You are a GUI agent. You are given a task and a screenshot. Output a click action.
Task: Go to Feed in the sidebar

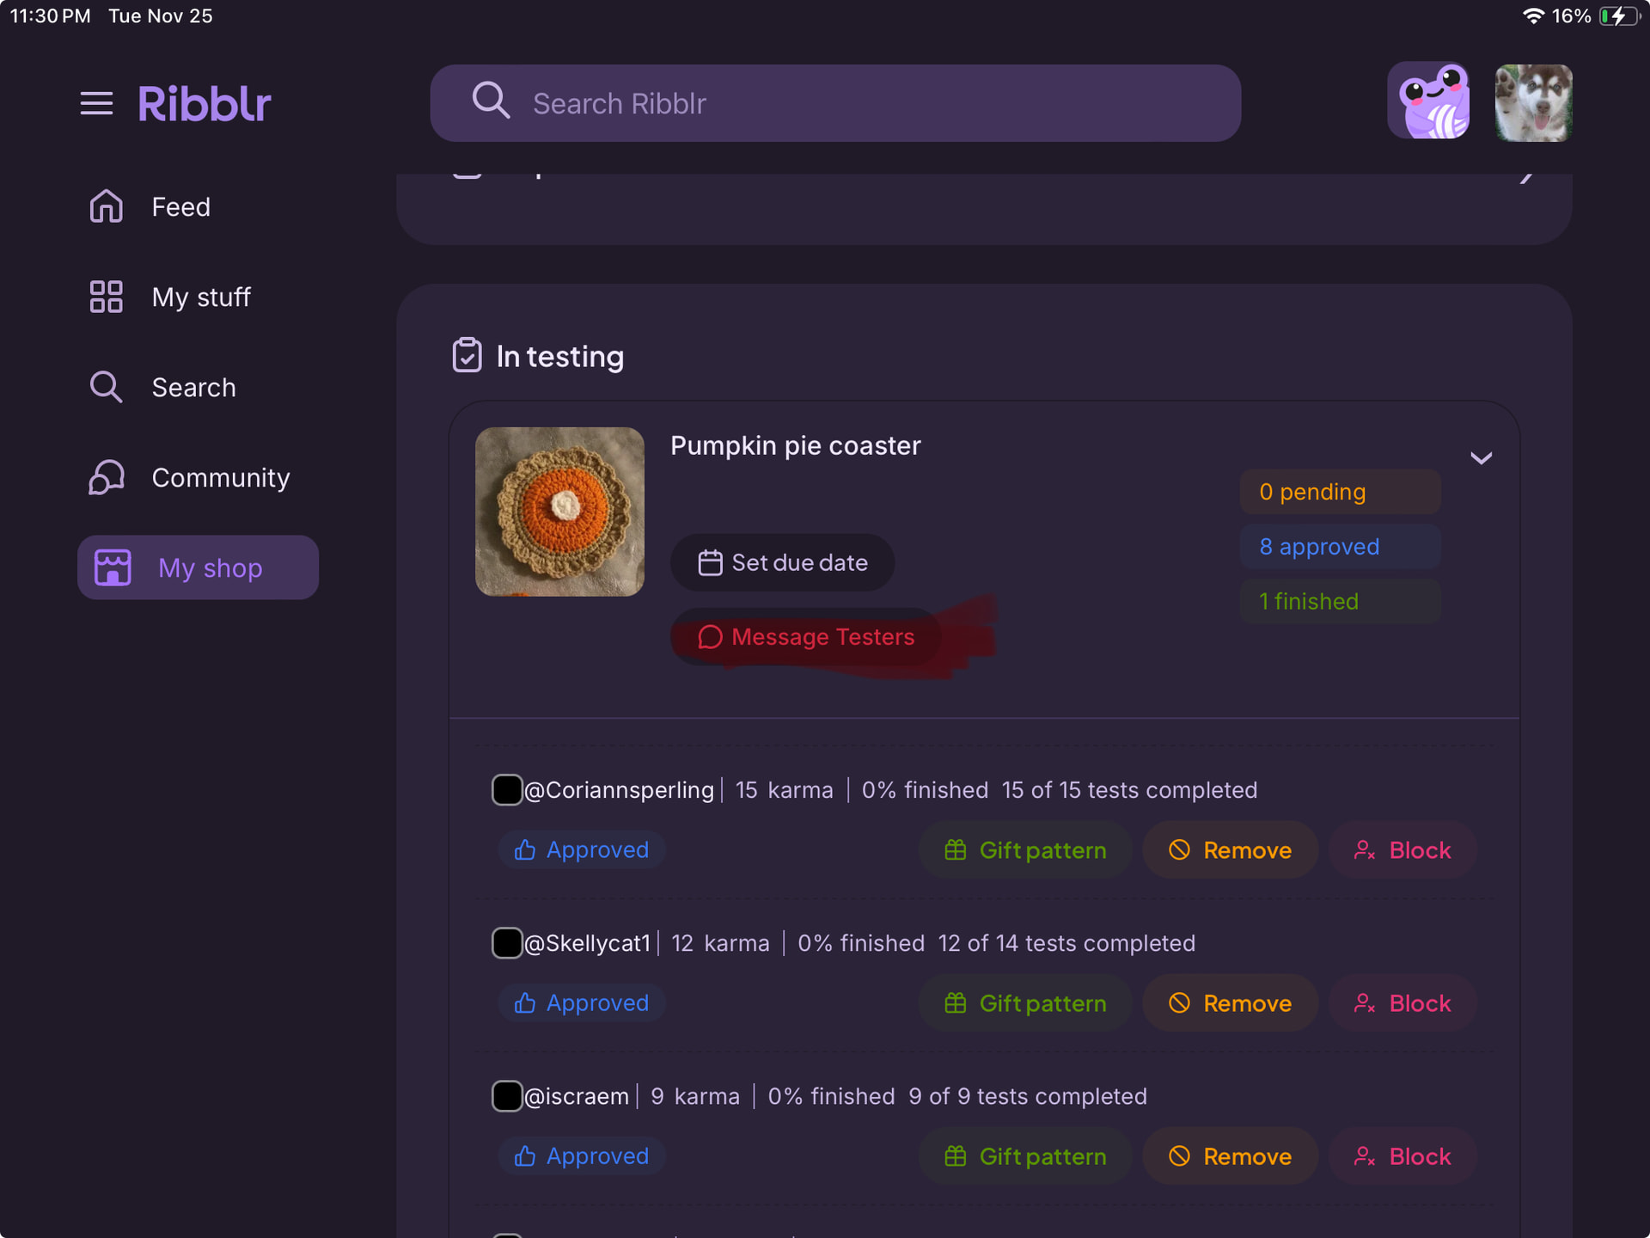[180, 207]
